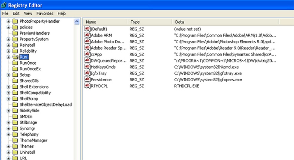Viewport: 294px width, 160px height.
Task: Click the (Default) string value icon
Action: pyautogui.click(x=87, y=29)
